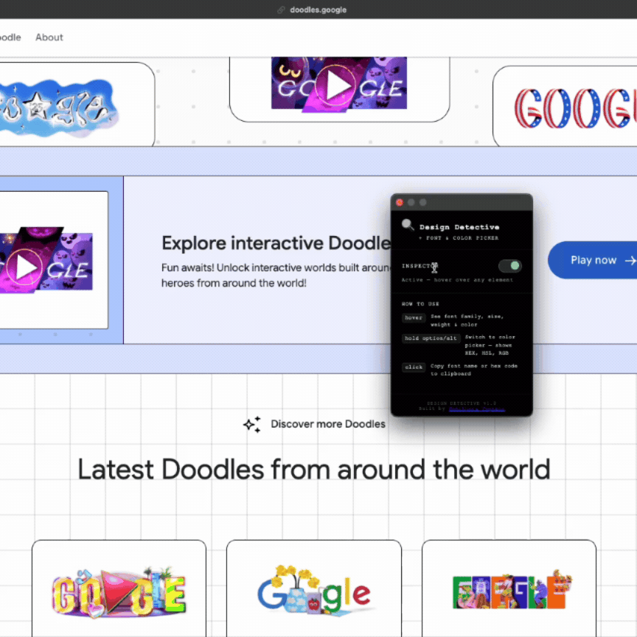Click the 'HOW TO USE' heading in Design Detective

420,304
